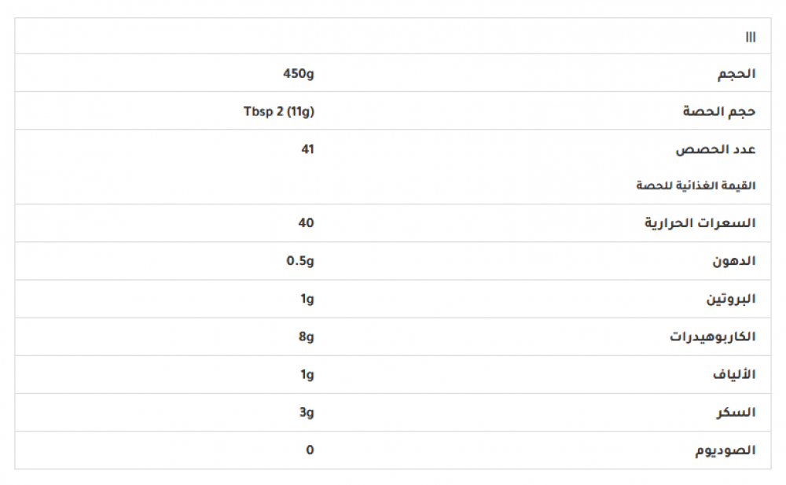Select the السعرات الحرارية label
Screen dimensions: 786x485
click(700, 224)
